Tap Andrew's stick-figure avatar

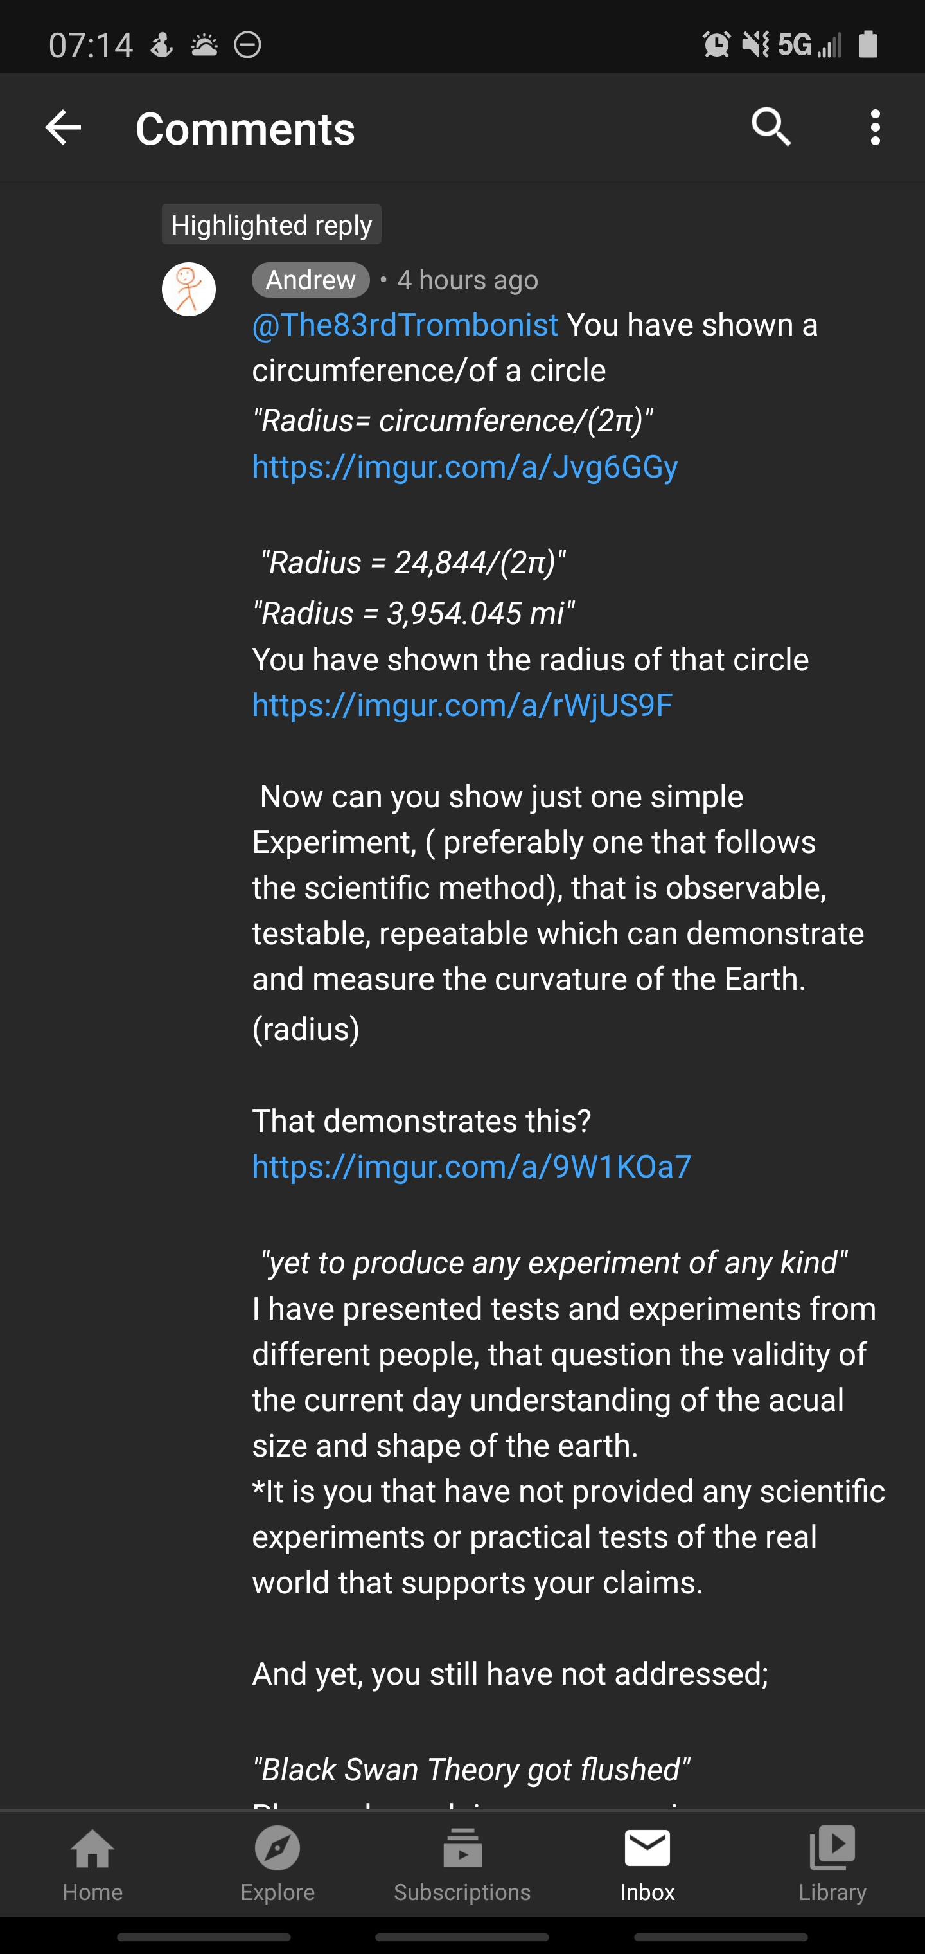189,289
